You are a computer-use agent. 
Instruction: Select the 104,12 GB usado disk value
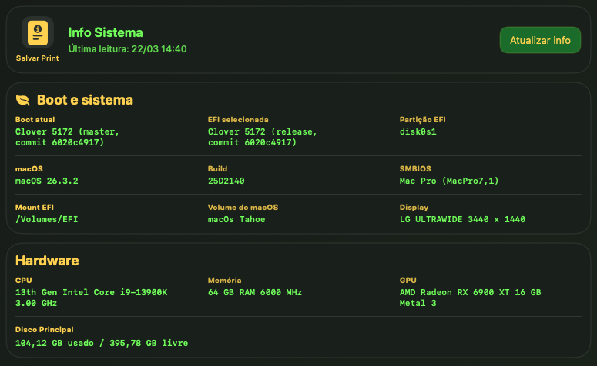(x=102, y=343)
